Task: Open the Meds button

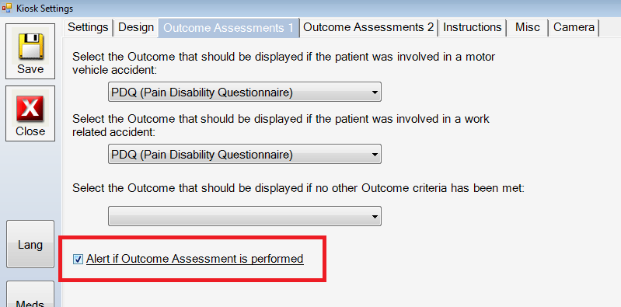Action: click(x=30, y=294)
